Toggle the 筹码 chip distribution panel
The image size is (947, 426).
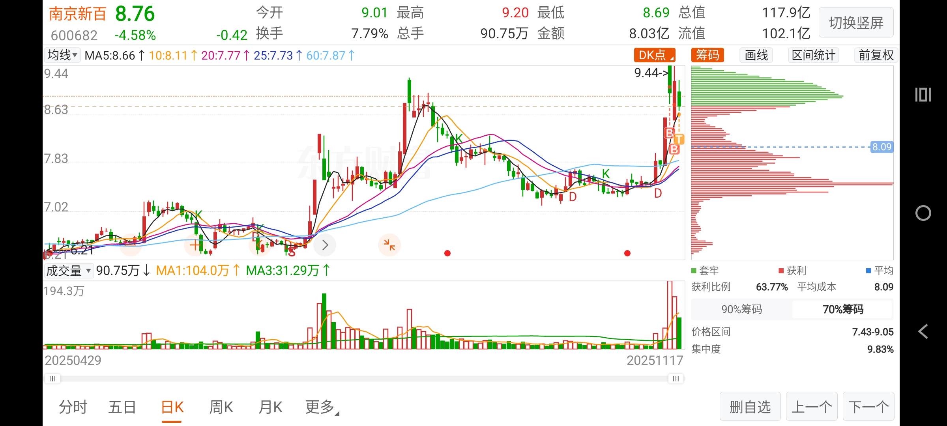point(707,55)
